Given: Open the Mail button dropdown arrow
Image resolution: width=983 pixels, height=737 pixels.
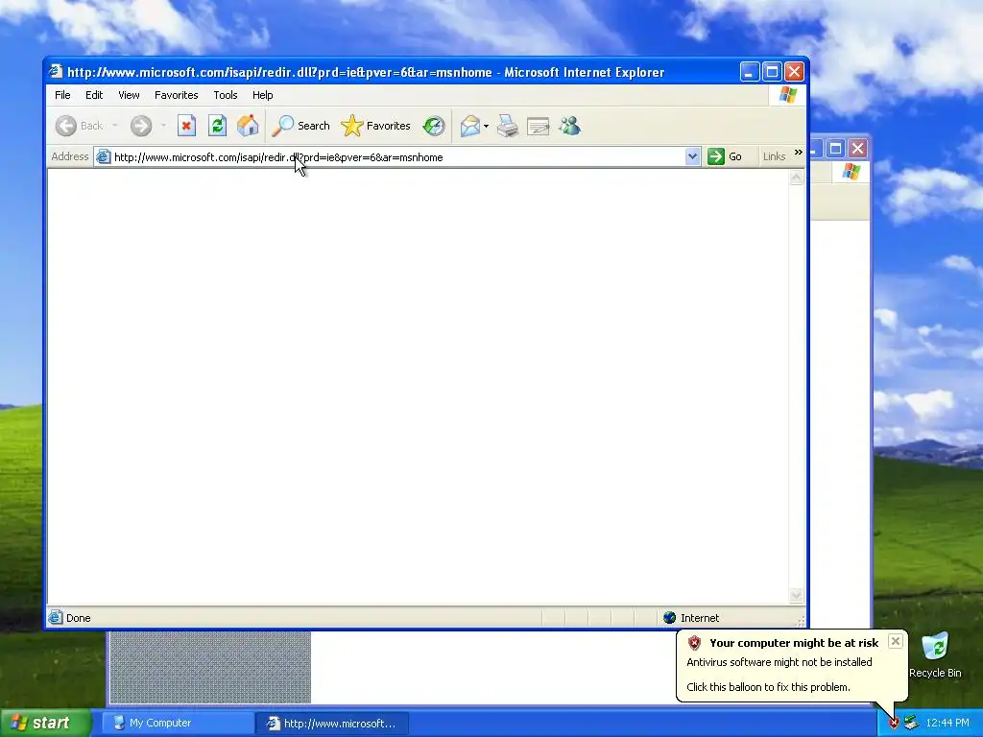Looking at the screenshot, I should [486, 126].
